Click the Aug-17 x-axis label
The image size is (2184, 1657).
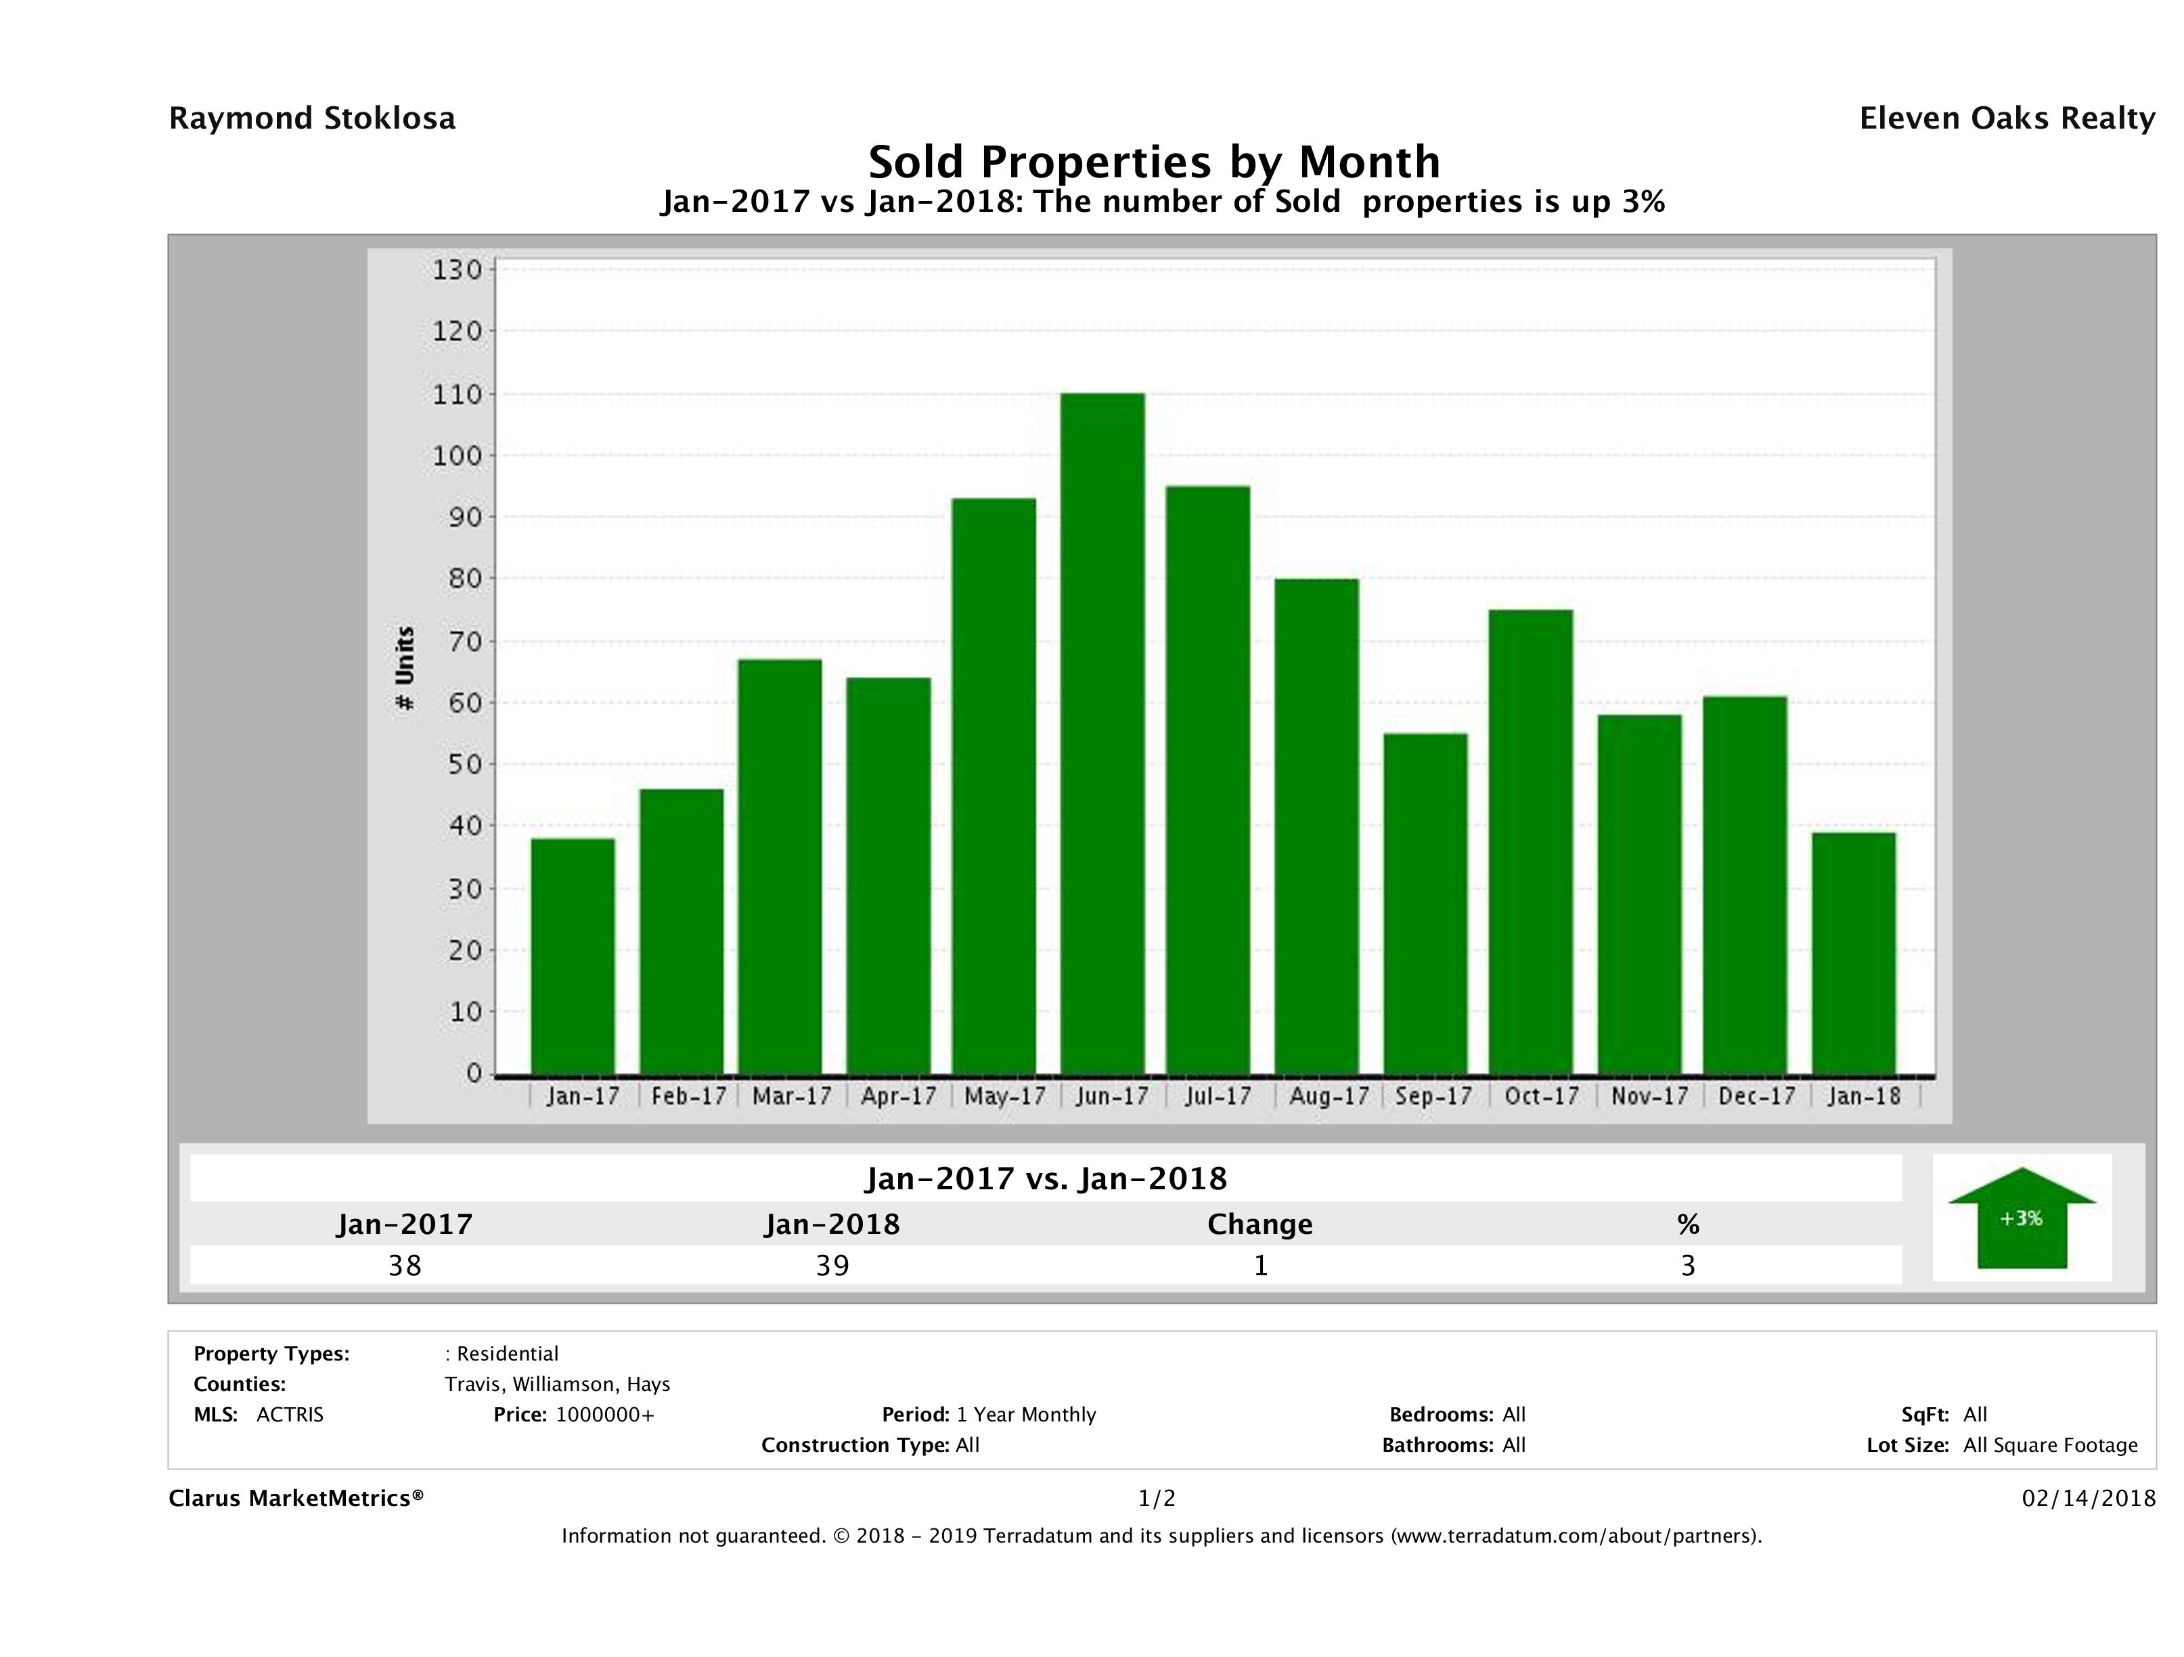pos(1328,1096)
